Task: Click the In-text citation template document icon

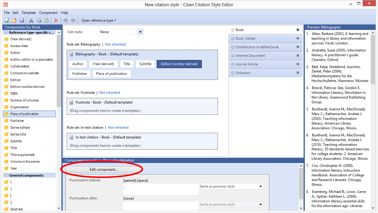Action: coord(71,137)
